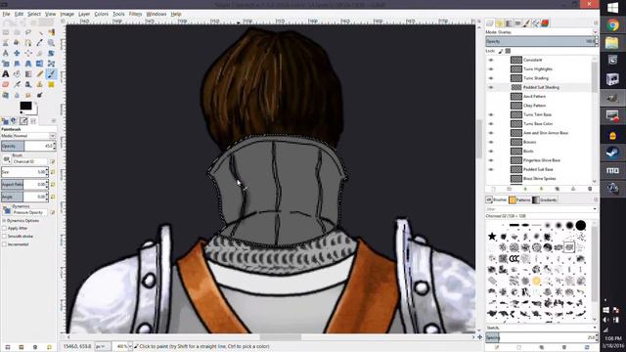Open the File menu
626x352 pixels.
point(7,14)
